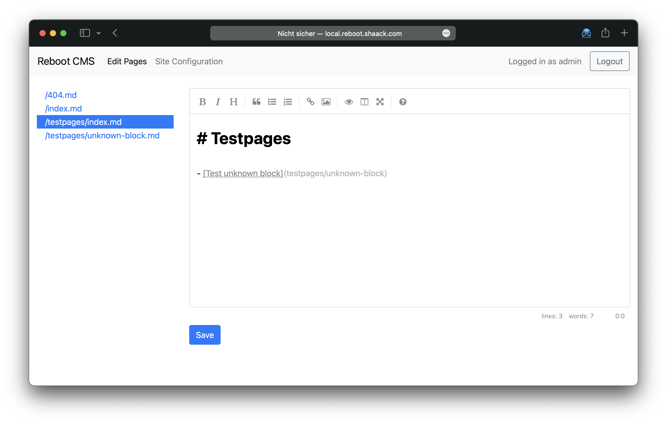Insert a blockquote
Viewport: 667px width, 424px height.
click(x=256, y=102)
